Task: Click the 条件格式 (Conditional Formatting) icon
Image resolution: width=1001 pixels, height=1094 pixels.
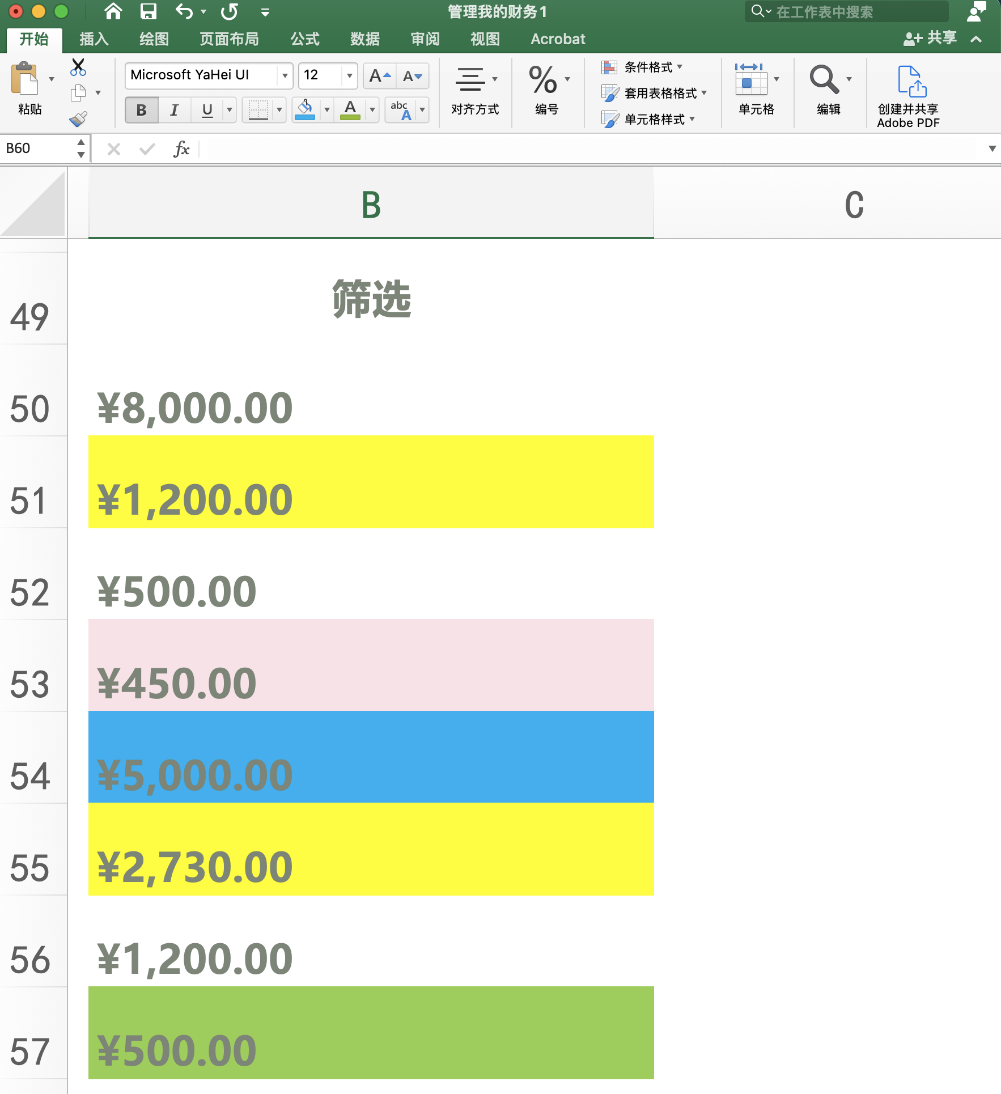Action: (610, 67)
